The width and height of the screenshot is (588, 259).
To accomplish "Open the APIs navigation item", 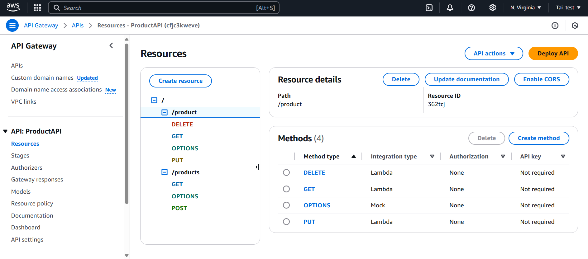I will (17, 66).
